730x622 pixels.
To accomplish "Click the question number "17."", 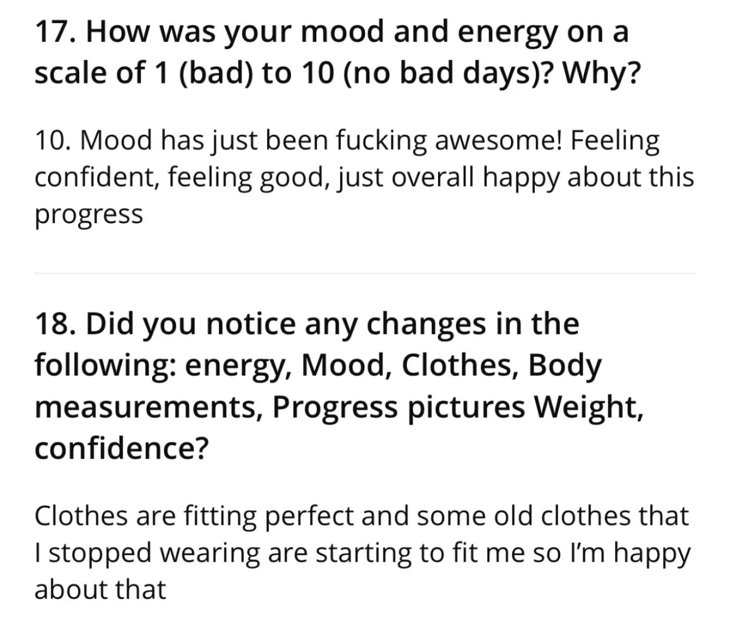I will tap(56, 32).
